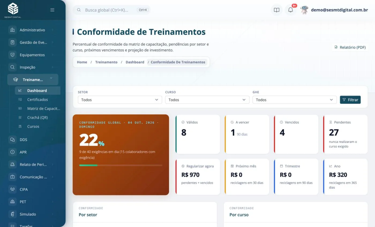Click the Tarefas checklist icon
The image size is (375, 227).
coord(12,226)
